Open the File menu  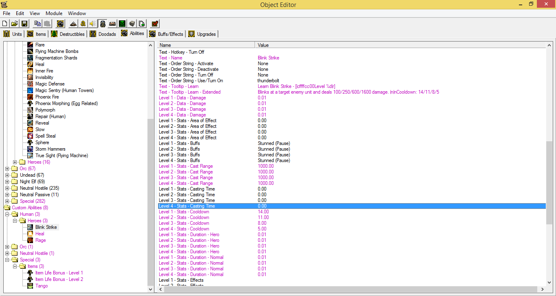click(7, 13)
